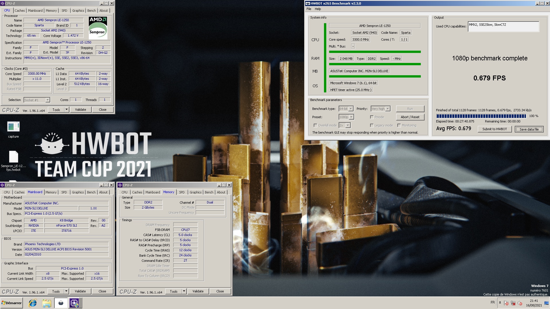The image size is (550, 309).
Task: Click HWBOT x265 Benchmark title bar icon
Action: point(308,3)
